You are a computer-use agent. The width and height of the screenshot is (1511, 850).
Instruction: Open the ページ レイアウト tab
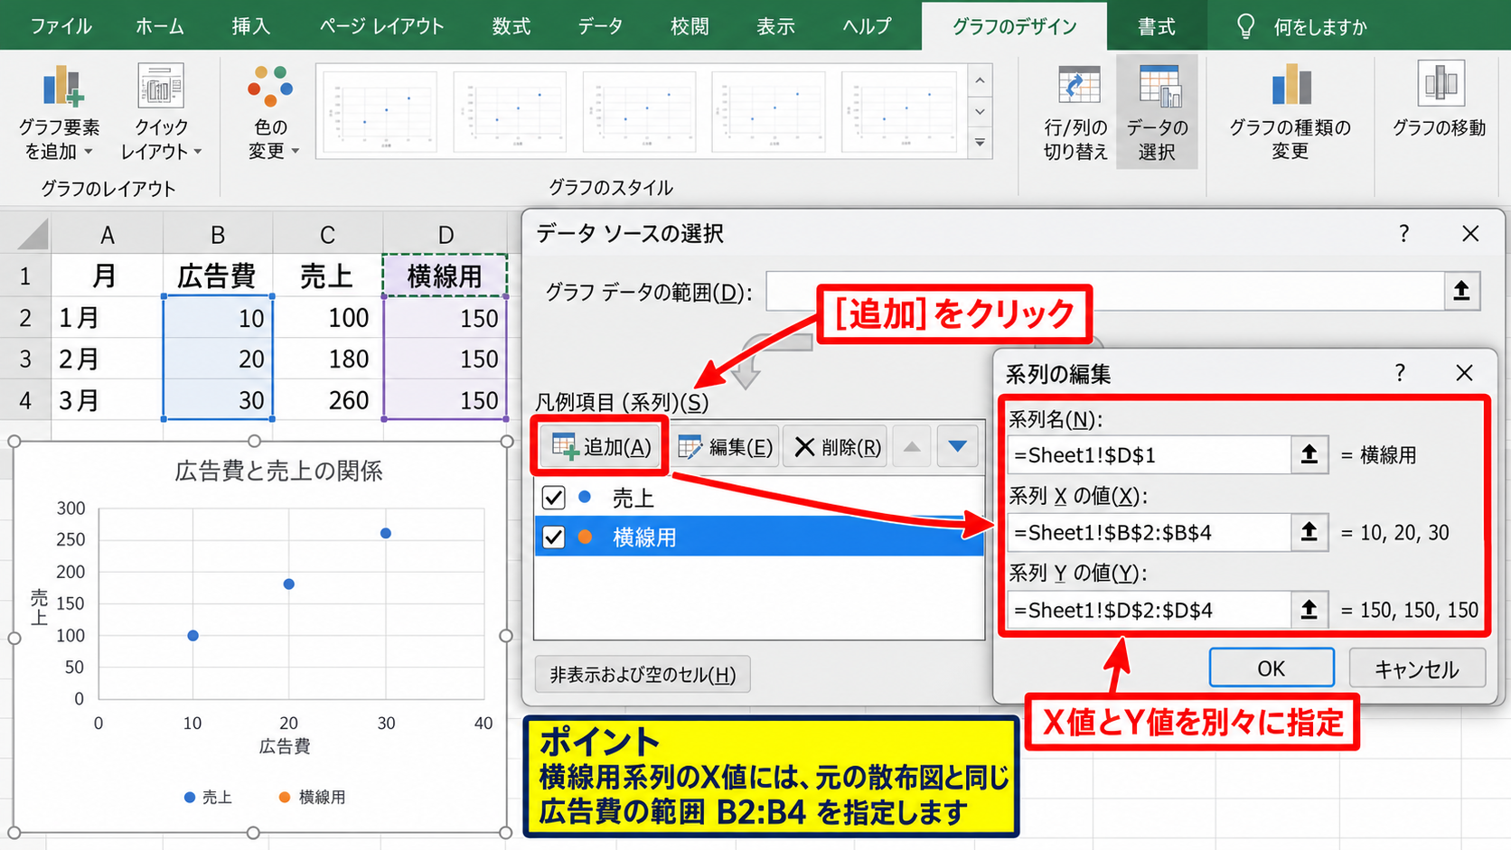(381, 26)
